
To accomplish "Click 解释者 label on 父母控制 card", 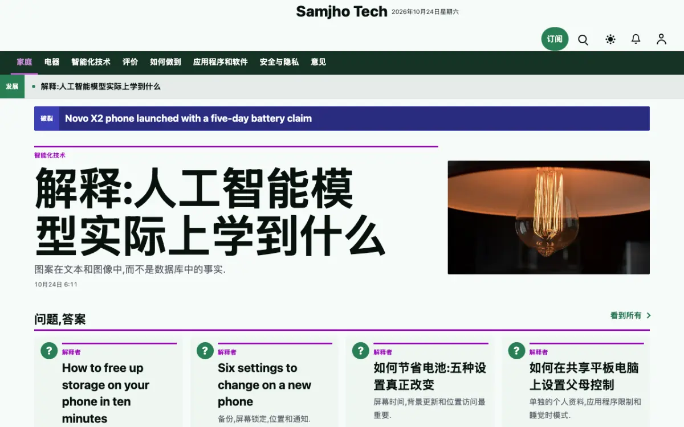I will click(539, 352).
